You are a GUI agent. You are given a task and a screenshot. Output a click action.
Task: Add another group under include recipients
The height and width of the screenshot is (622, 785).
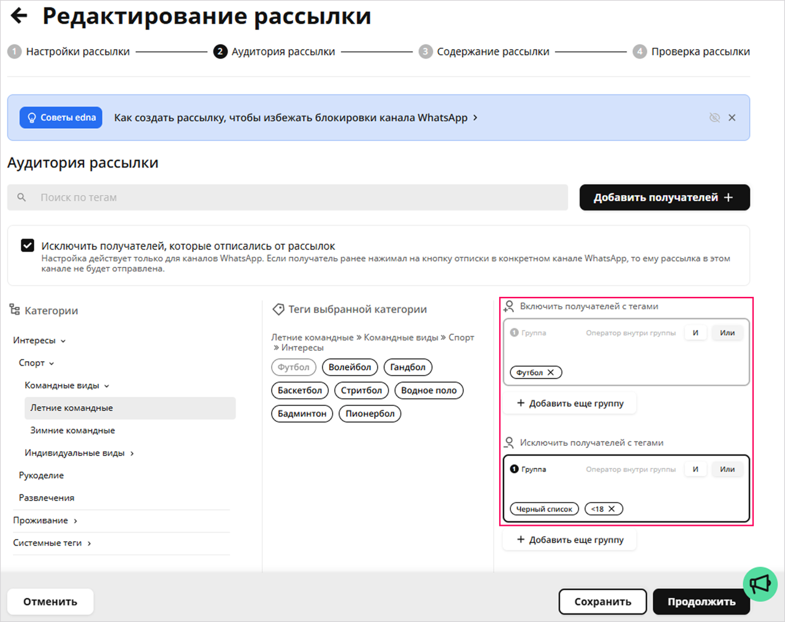(570, 404)
